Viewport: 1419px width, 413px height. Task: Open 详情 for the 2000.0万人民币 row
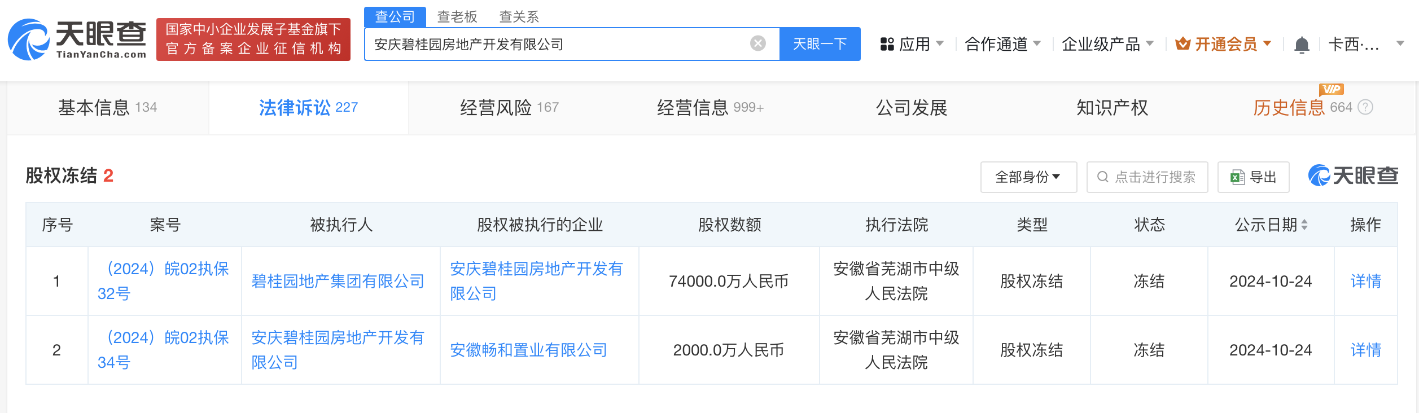[1366, 350]
